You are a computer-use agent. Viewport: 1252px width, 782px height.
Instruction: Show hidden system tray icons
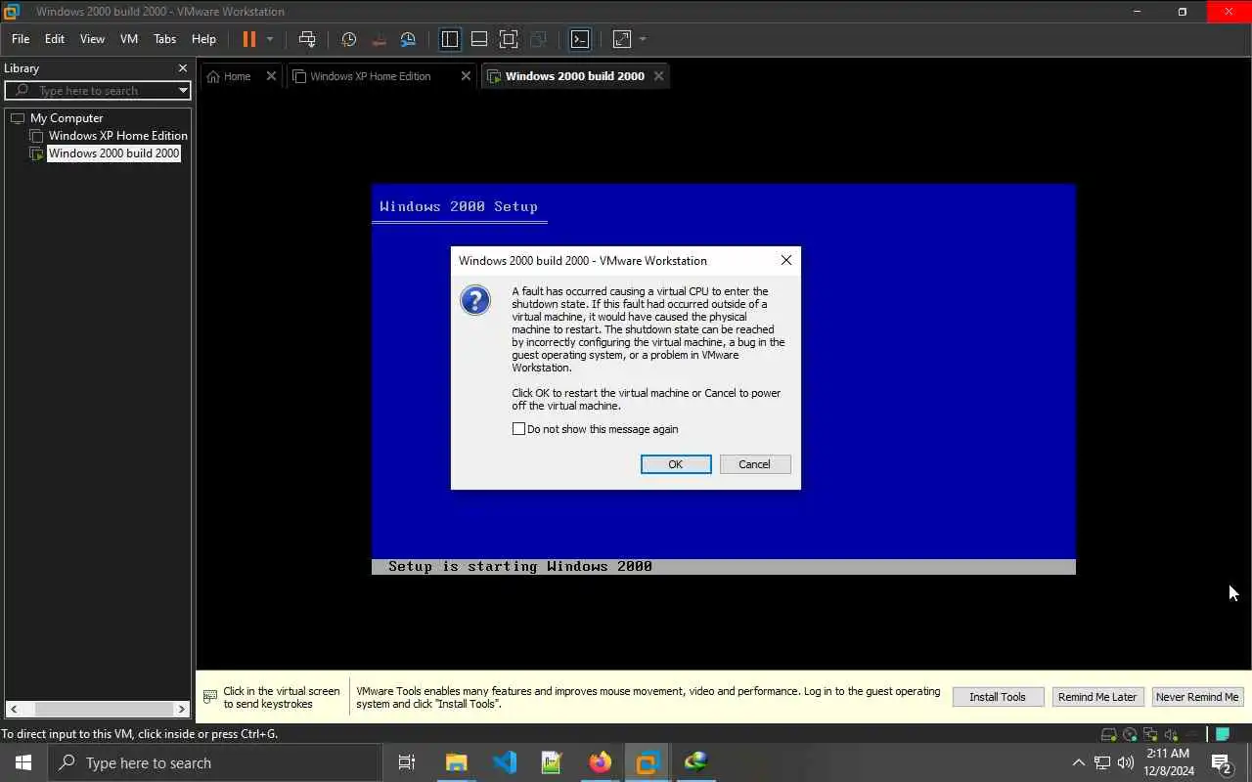1078,762
